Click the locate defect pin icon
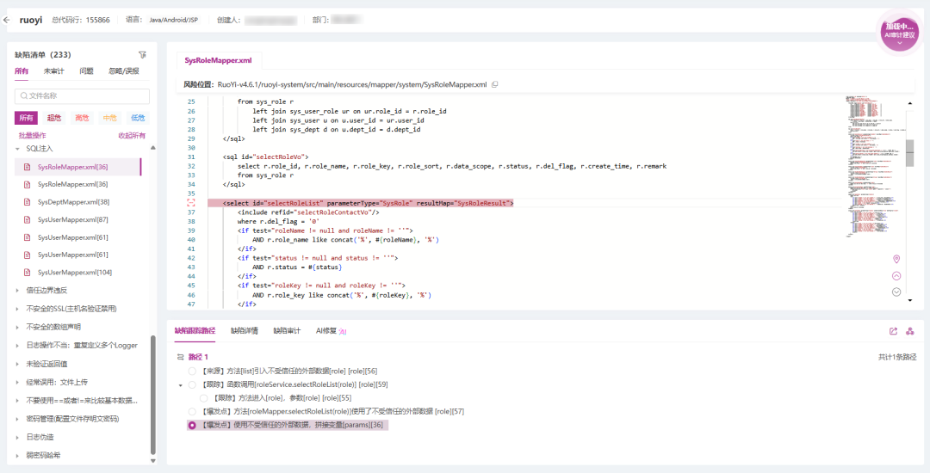This screenshot has height=473, width=930. 896,259
